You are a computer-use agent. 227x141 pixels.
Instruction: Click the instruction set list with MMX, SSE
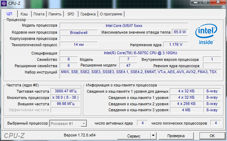pos(141,74)
